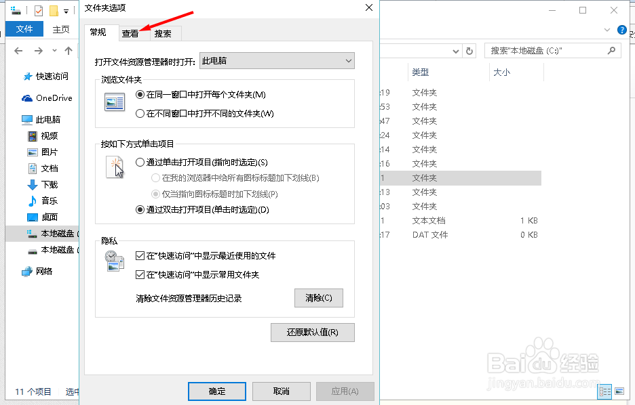Go up one level in Explorer
Viewport: 635px width, 405px height.
coord(69,51)
